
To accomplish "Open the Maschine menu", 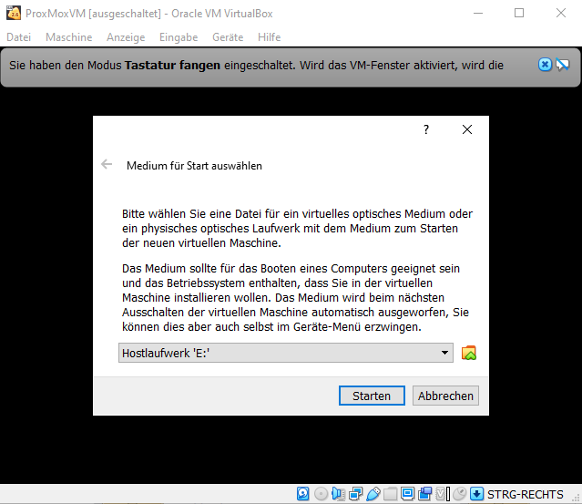I will tap(68, 37).
